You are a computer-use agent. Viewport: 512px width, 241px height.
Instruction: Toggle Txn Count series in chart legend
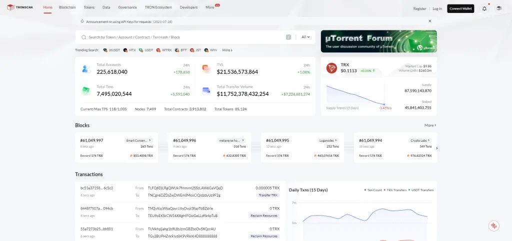373,190
